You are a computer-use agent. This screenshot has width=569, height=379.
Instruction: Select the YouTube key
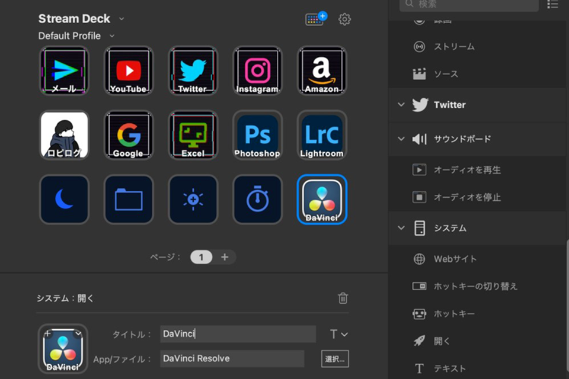point(129,70)
